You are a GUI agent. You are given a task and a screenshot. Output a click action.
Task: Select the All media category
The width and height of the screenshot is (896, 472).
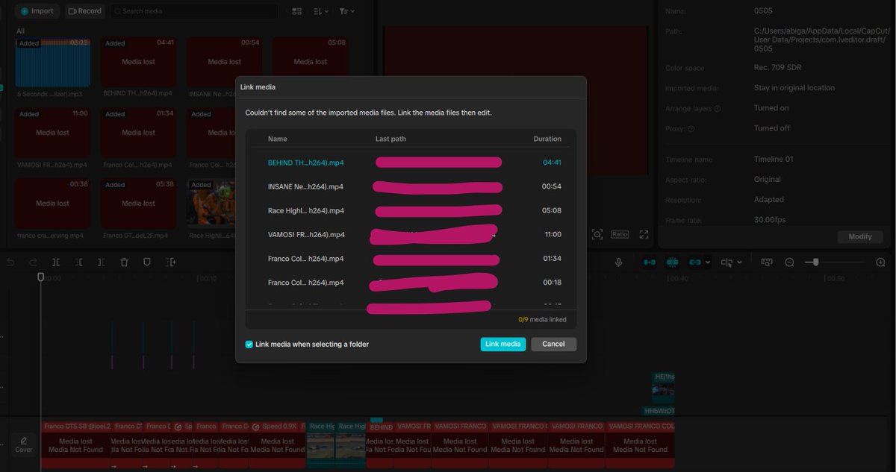tap(20, 31)
